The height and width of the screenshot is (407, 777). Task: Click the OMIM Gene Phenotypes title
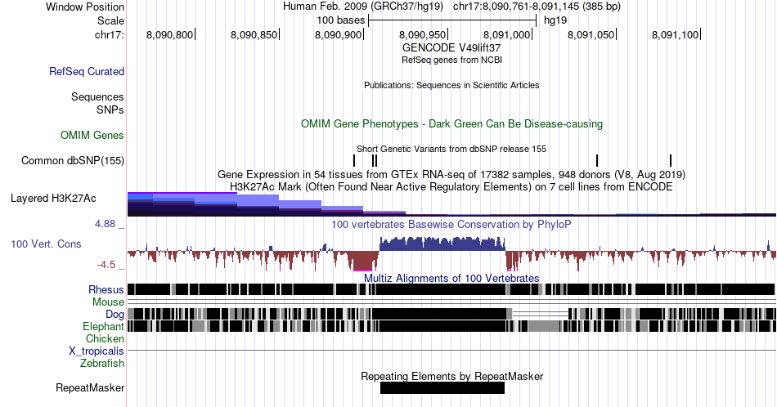pos(451,123)
